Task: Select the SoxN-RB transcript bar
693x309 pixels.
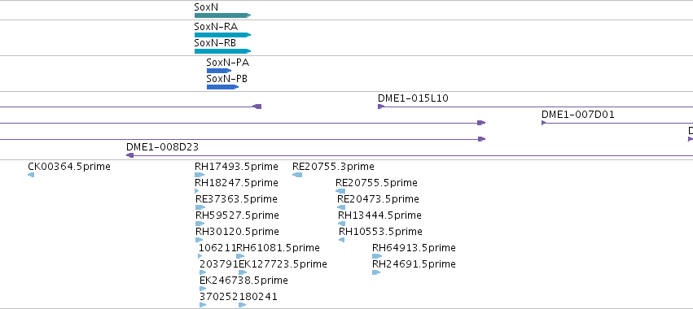Action: [223, 51]
